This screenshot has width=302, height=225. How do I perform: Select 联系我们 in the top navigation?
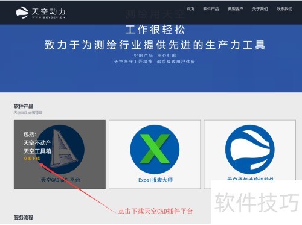[x=284, y=8]
